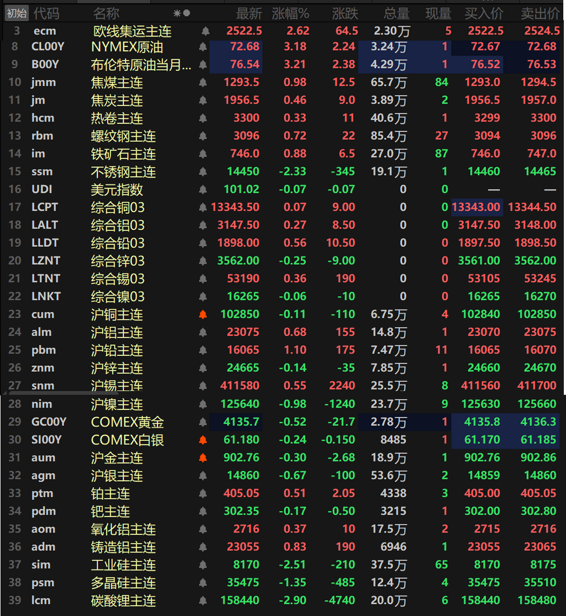Click the bell icon for 美元指数
Viewport: 566px width, 616px height.
(203, 189)
